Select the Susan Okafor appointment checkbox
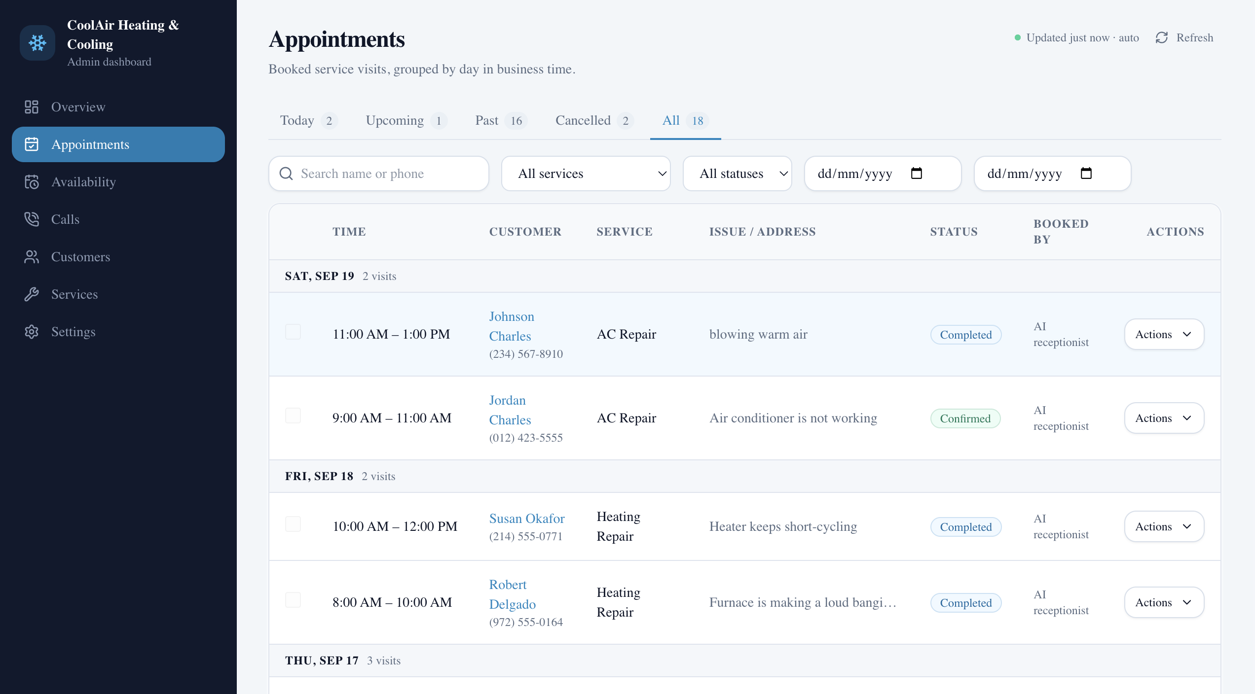Viewport: 1255px width, 694px height. click(x=293, y=524)
